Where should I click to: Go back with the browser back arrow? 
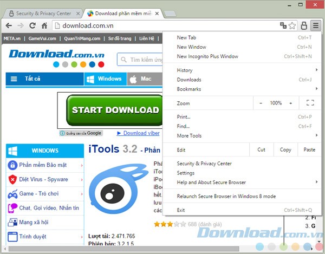[9, 25]
